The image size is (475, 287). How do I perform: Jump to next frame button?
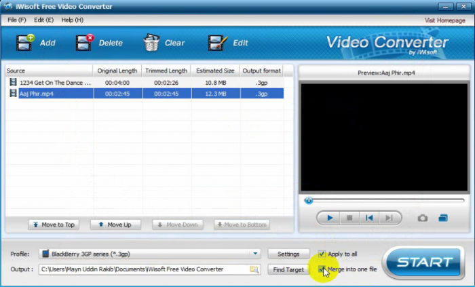tap(389, 218)
